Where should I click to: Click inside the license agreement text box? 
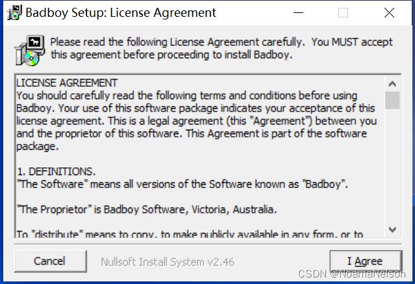click(x=200, y=157)
